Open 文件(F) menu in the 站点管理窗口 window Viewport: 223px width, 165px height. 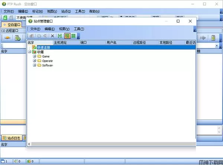pos(35,29)
